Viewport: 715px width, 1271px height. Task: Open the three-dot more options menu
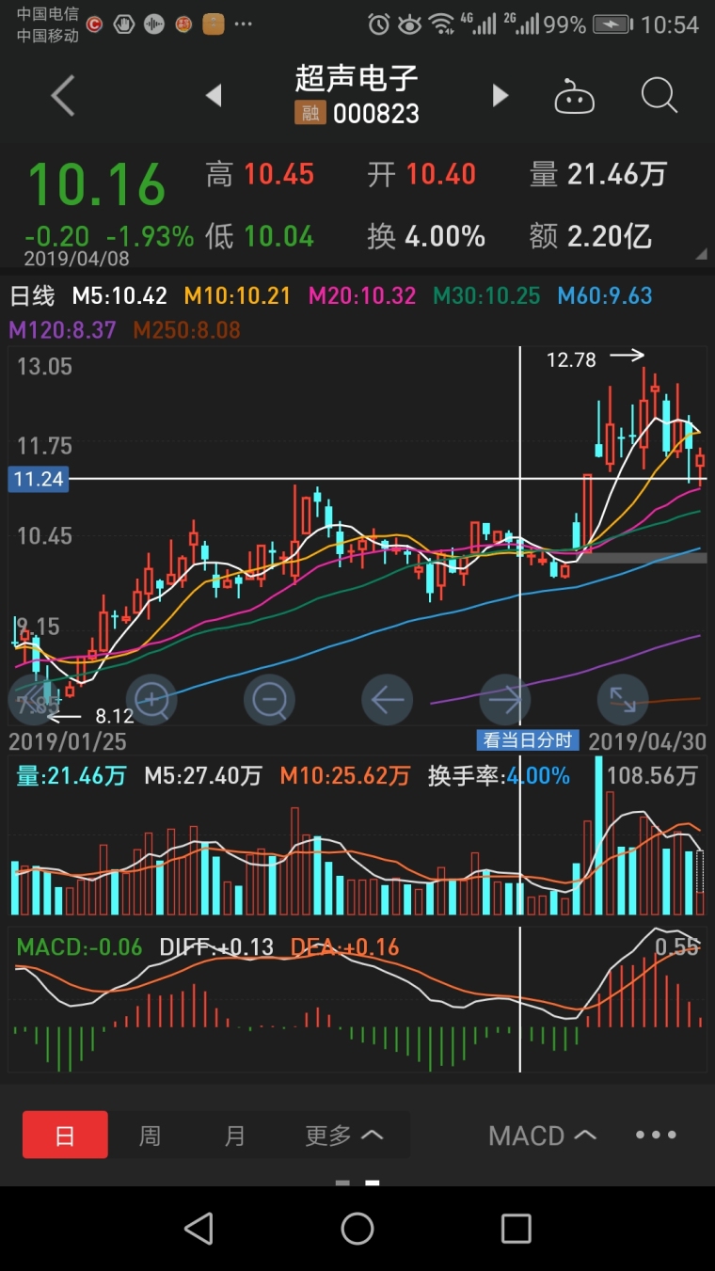[x=656, y=1136]
